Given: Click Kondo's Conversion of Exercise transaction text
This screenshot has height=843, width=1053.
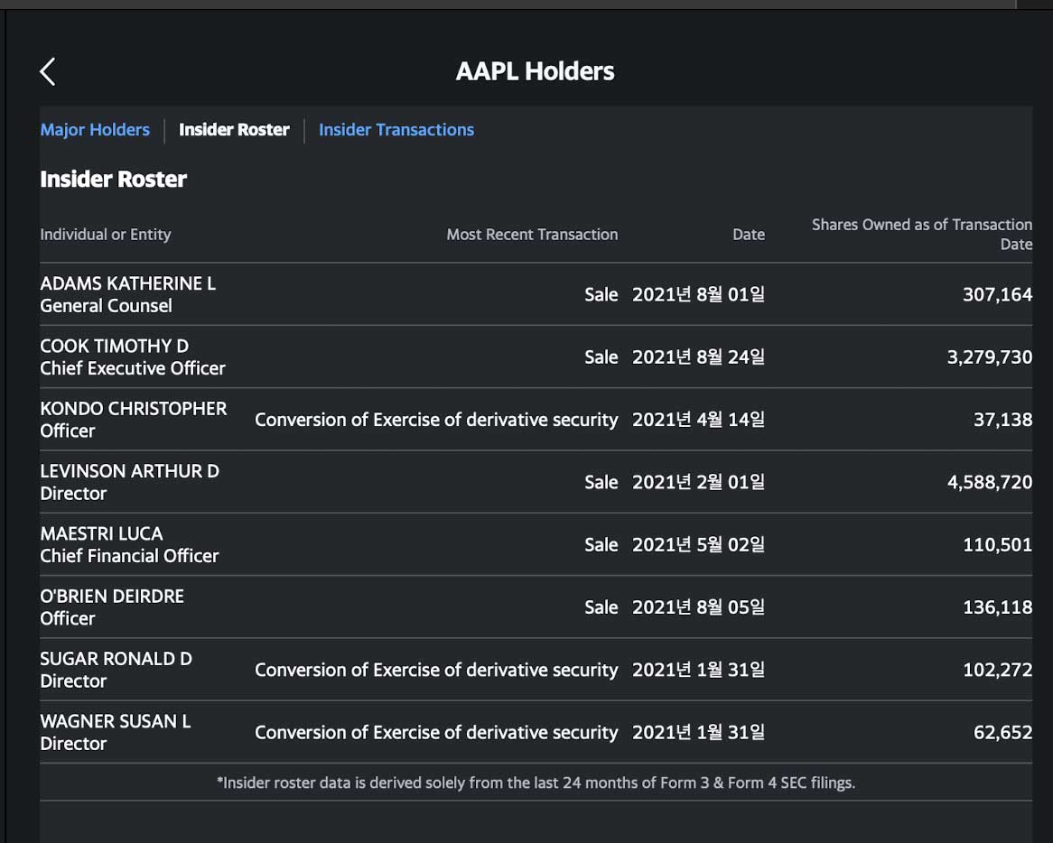Looking at the screenshot, I should (436, 420).
